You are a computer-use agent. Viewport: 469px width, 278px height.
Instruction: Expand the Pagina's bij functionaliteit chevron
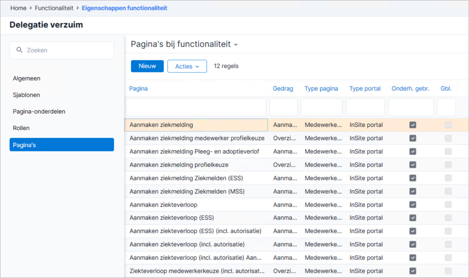[236, 44]
